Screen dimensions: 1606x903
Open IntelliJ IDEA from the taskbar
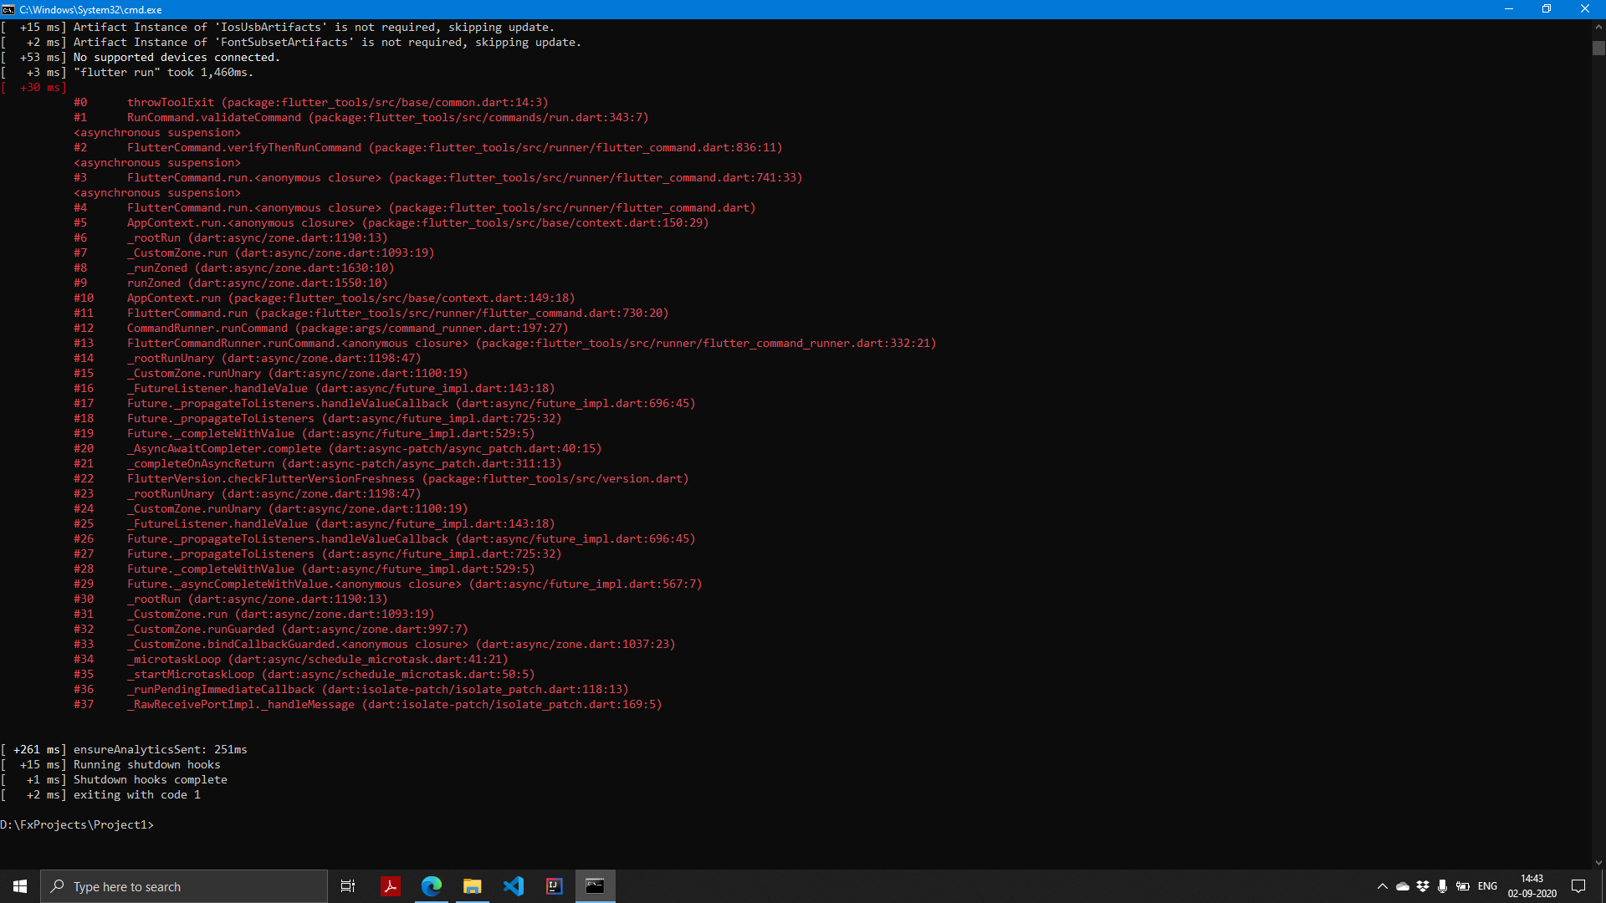[554, 886]
